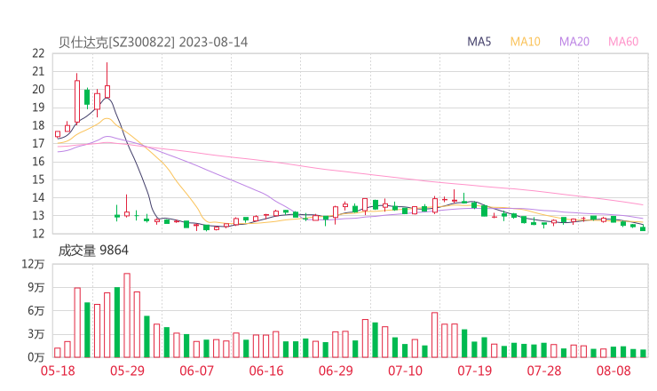Image resolution: width=657 pixels, height=391 pixels.
Task: Click the 21 price axis label
Action: [38, 71]
